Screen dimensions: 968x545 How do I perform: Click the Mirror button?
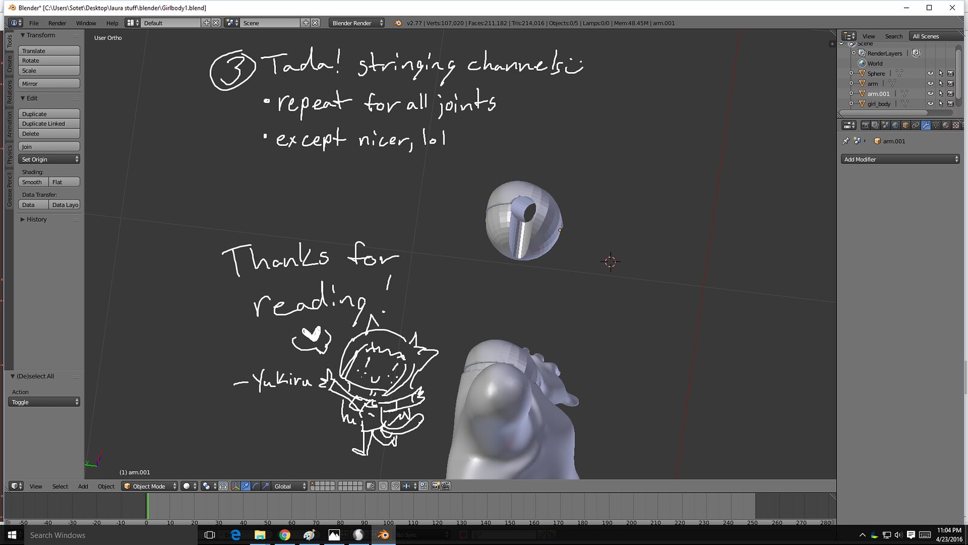(49, 84)
